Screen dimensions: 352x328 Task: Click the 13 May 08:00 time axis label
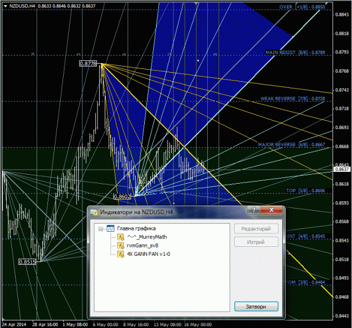coord(167,325)
